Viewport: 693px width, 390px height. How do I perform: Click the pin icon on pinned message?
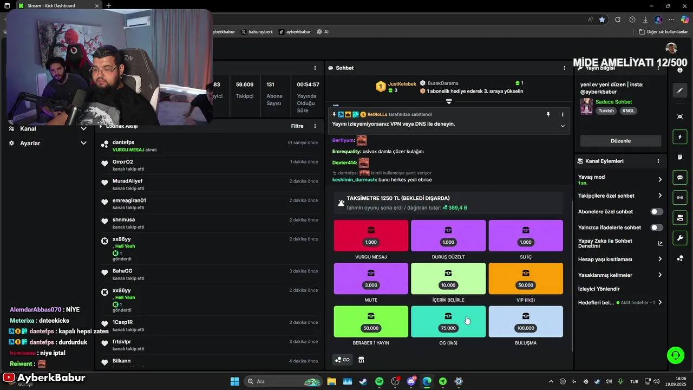click(548, 114)
